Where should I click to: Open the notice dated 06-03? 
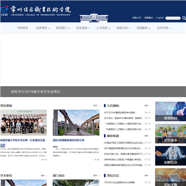coord(123,118)
